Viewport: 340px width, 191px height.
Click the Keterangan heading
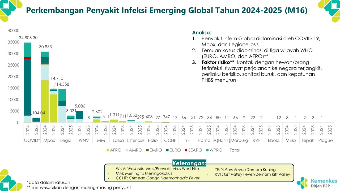point(189,163)
